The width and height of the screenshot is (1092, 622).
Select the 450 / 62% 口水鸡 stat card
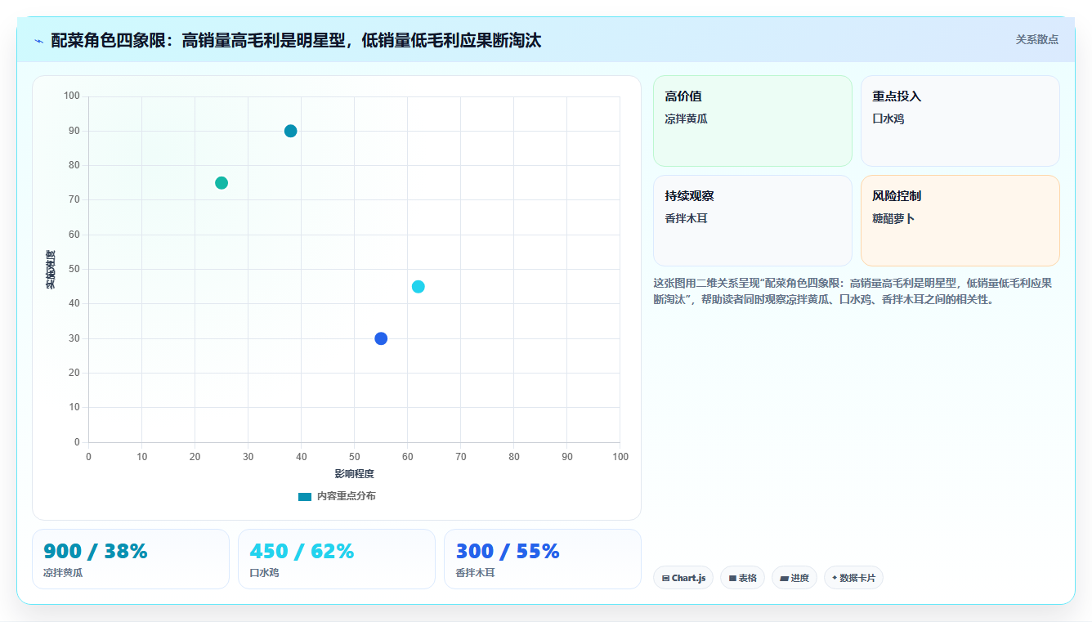337,559
